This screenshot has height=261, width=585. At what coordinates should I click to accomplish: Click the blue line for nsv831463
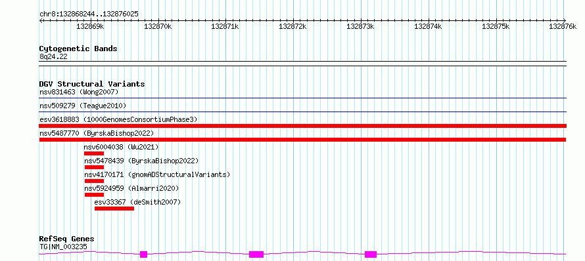click(x=302, y=98)
